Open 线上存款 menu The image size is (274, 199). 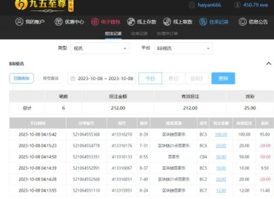click(x=142, y=22)
